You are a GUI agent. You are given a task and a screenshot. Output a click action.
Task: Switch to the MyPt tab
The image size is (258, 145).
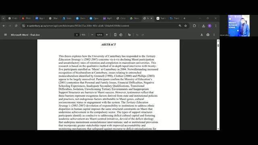[108, 18]
